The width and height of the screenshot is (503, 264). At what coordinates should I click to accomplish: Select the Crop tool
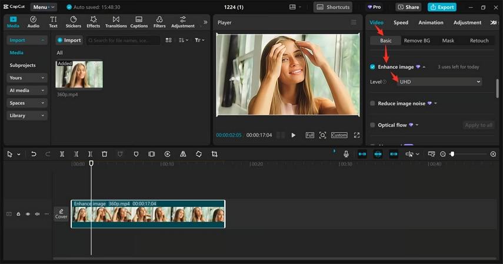pos(215,154)
